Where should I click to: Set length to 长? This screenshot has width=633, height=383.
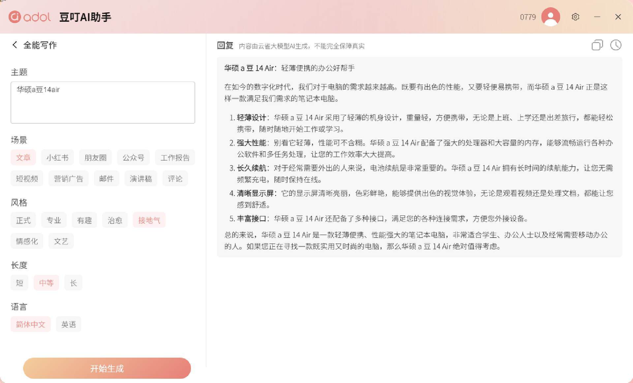[73, 283]
